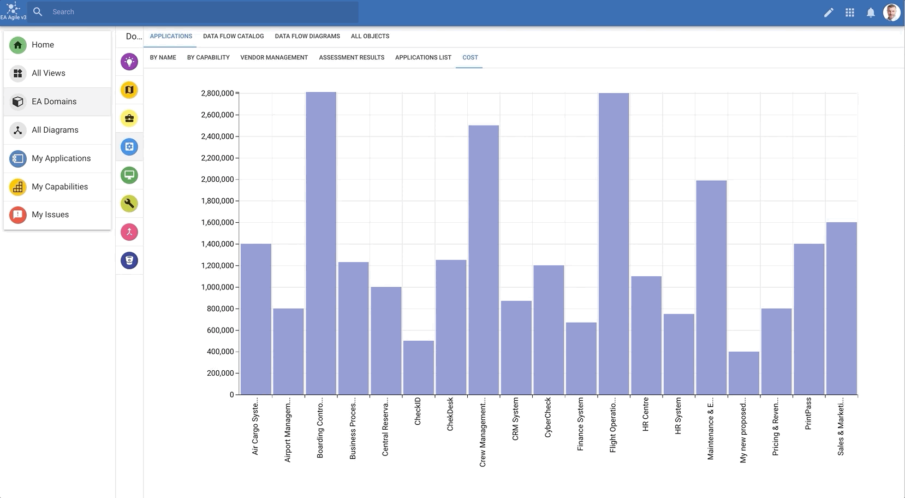
Task: Open the yellow map domain icon
Action: tap(129, 90)
